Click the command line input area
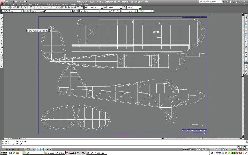 120,147
